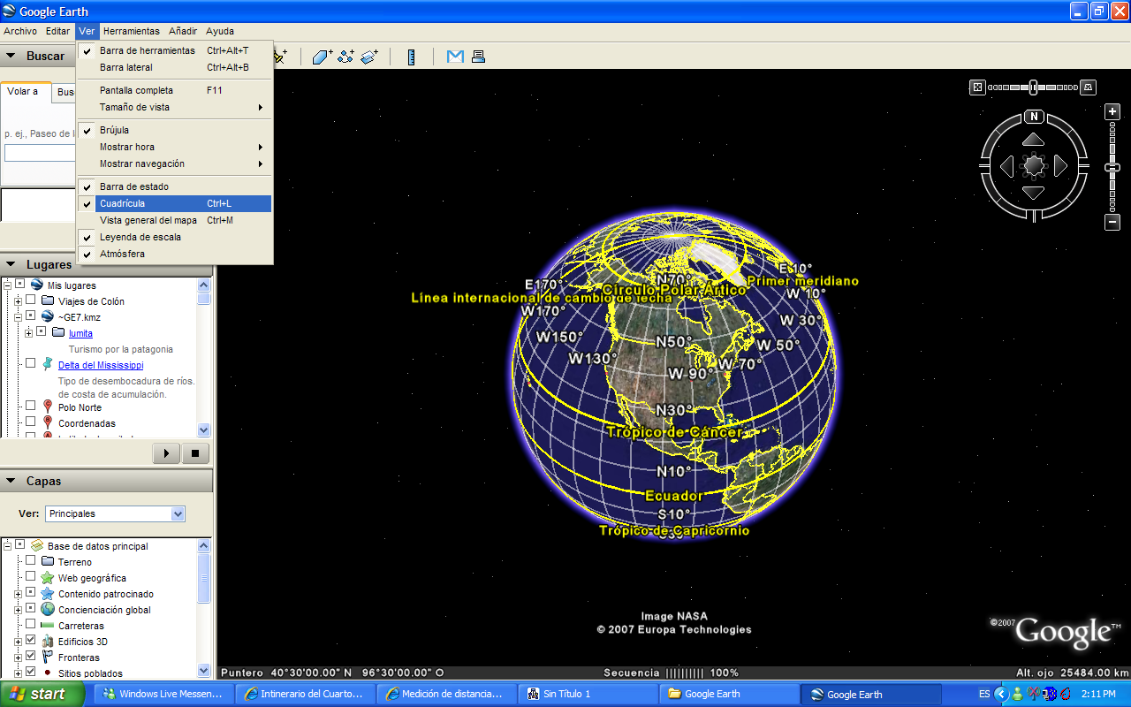Click the email (Gmail) toolbar icon

pos(455,57)
